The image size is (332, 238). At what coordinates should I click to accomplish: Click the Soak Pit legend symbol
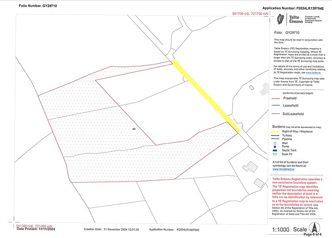point(275,155)
